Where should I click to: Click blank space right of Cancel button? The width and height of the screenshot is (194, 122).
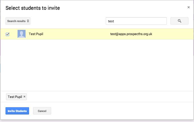click(120, 111)
